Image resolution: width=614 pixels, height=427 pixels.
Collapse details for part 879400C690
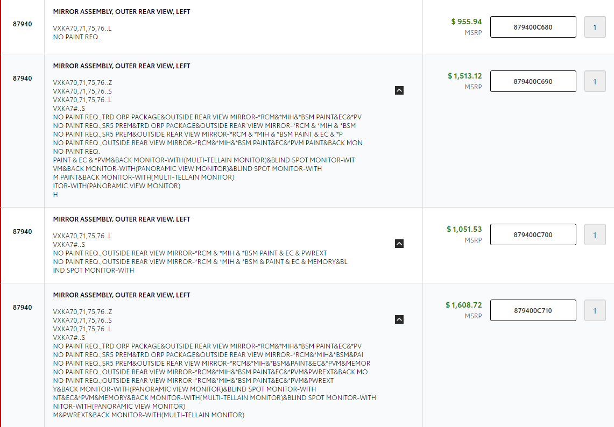click(x=399, y=90)
